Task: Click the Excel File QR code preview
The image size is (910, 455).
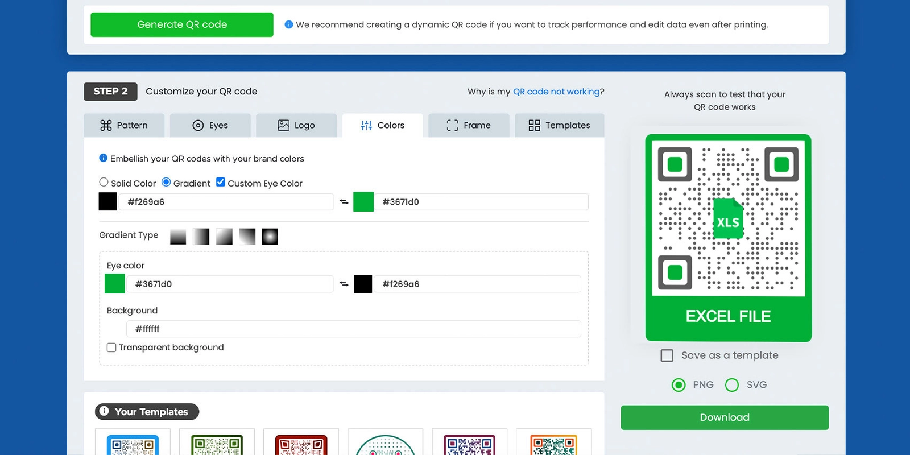Action: [729, 238]
